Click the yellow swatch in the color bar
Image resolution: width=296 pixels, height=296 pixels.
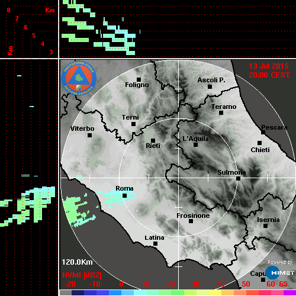215,292
